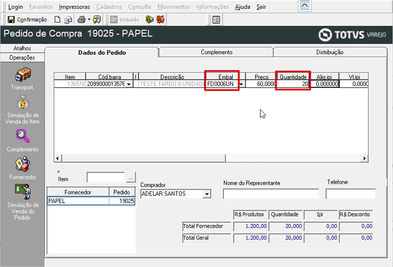393x267 pixels.
Task: Click the Descrição cell TESTE FARDO 6 UNIDADE
Action: [x=172, y=84]
